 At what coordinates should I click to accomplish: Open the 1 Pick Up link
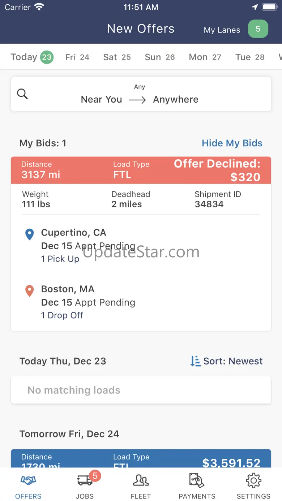[x=60, y=259]
